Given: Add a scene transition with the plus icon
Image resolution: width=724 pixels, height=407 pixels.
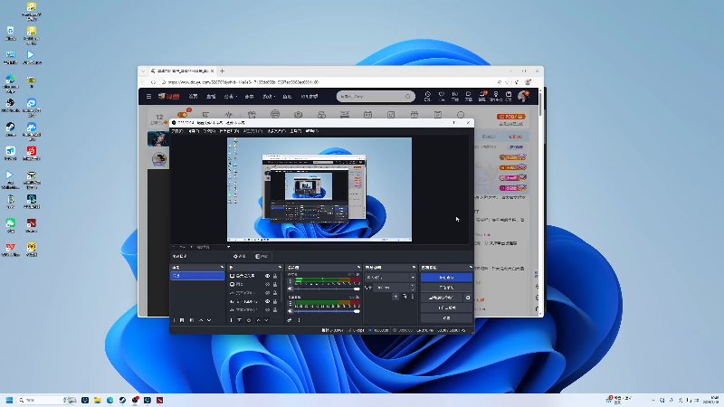Looking at the screenshot, I should point(395,297).
